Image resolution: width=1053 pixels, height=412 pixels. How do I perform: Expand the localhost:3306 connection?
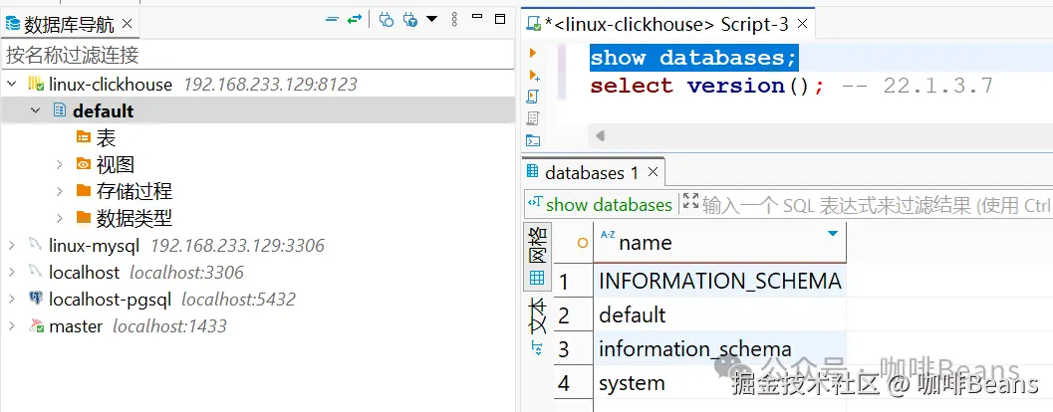pyautogui.click(x=11, y=273)
